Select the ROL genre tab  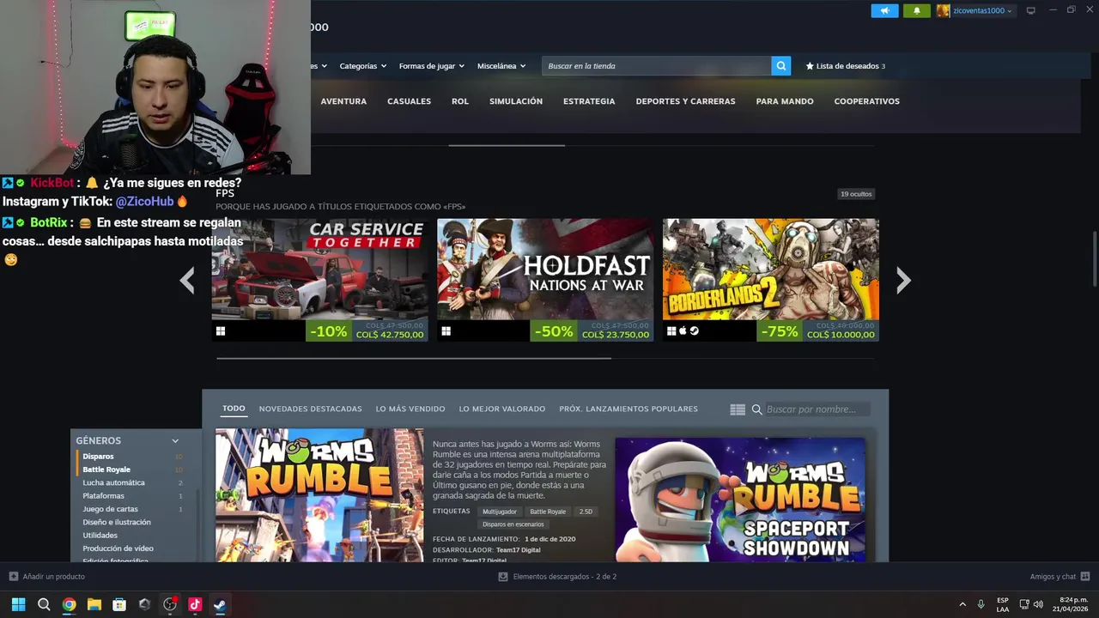[460, 101]
